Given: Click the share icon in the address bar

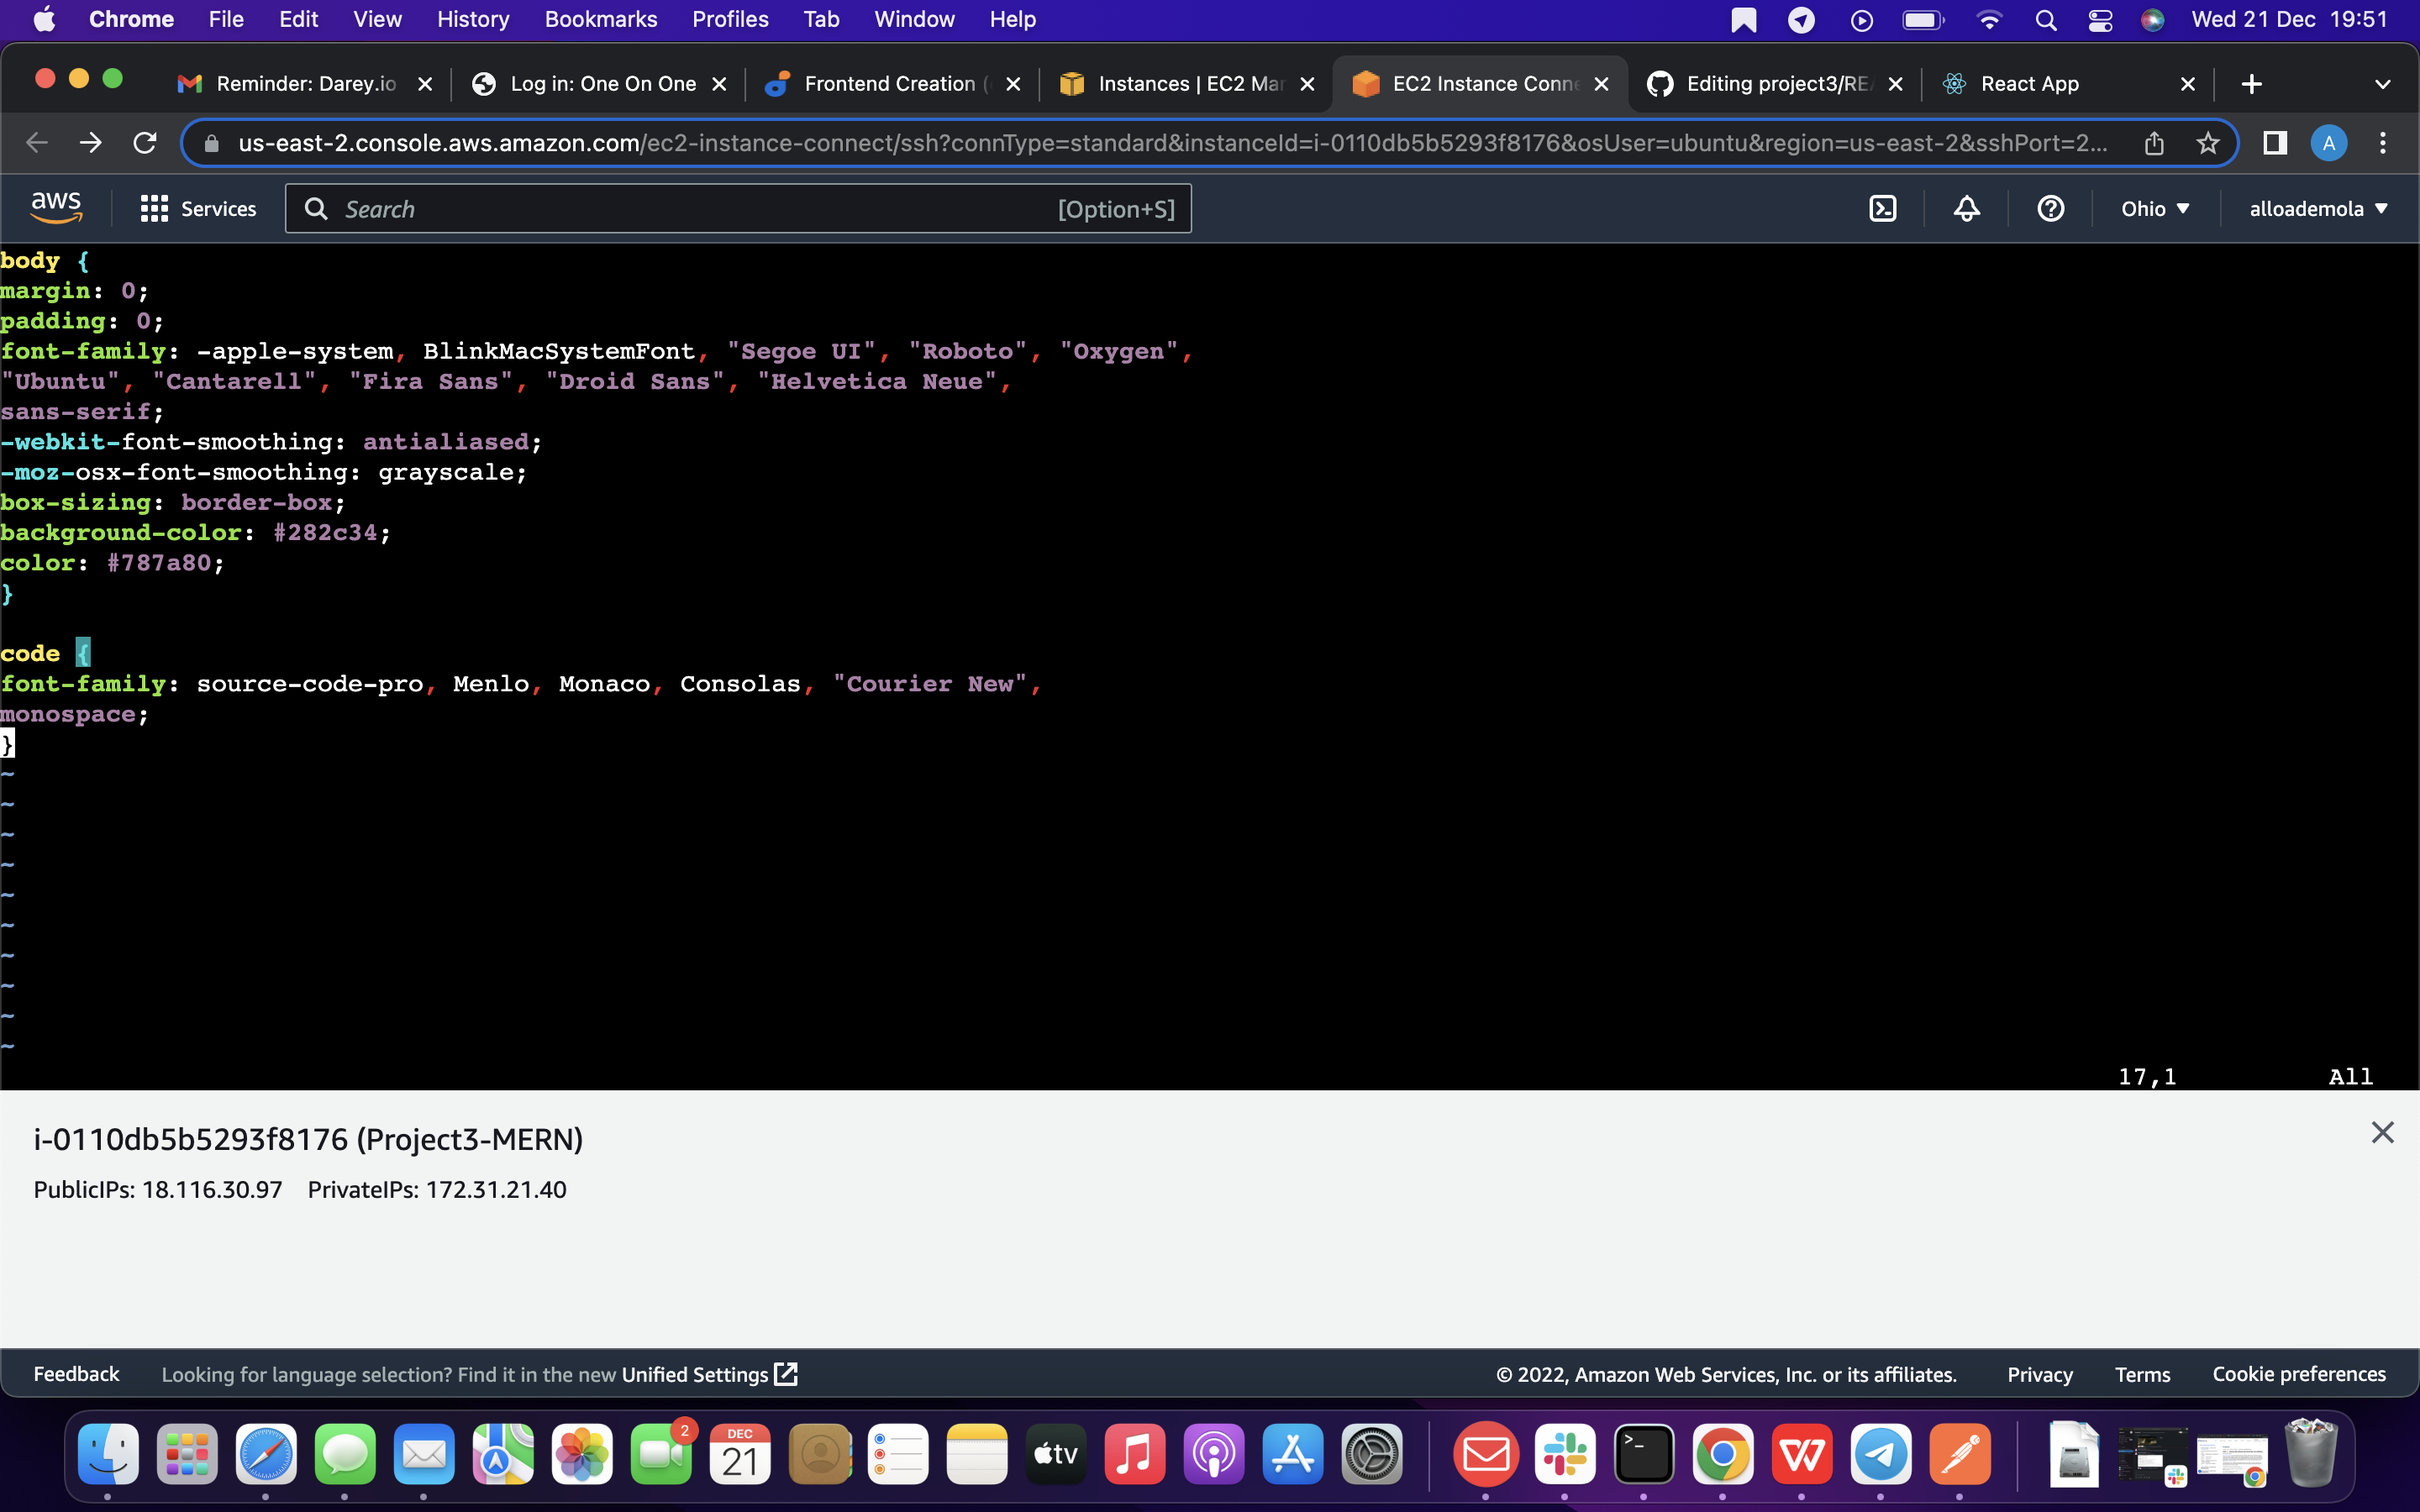Looking at the screenshot, I should [2154, 143].
